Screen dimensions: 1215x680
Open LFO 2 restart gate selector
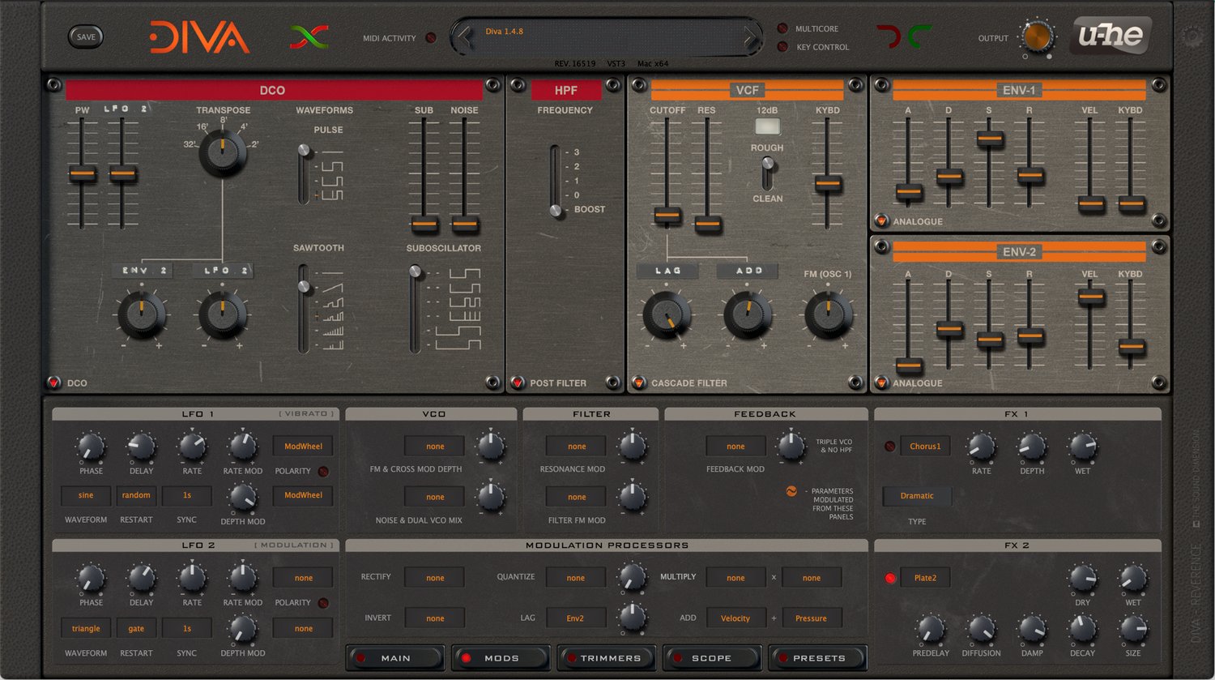point(136,628)
